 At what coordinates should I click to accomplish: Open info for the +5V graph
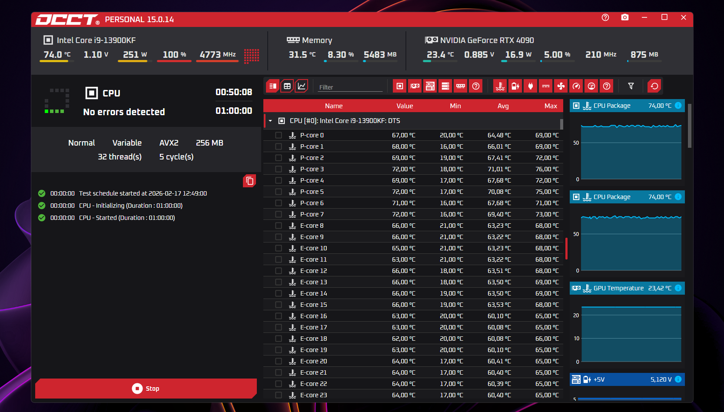pos(678,379)
